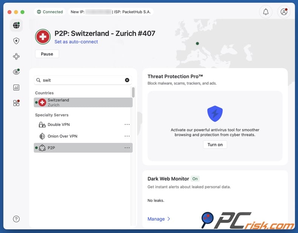Click the Specialty Servers section heading
The height and width of the screenshot is (233, 298).
click(x=52, y=115)
